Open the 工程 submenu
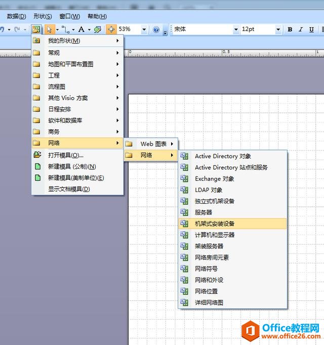This screenshot has height=345, width=324. pyautogui.click(x=77, y=75)
